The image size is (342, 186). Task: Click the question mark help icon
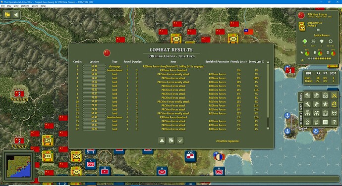[334, 122]
